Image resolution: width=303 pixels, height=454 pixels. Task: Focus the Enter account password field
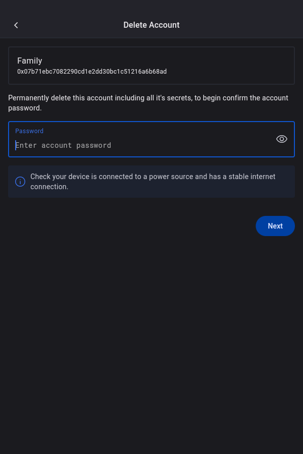tap(141, 145)
